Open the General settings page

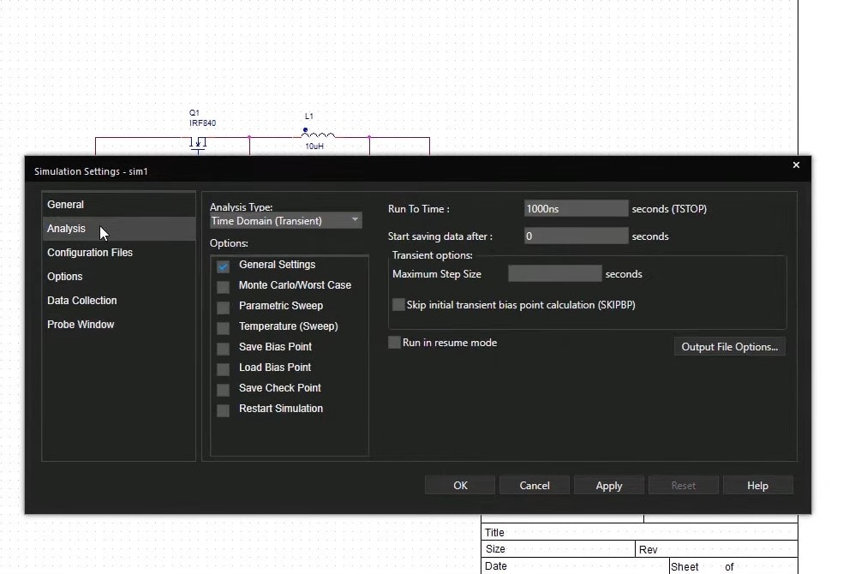[118, 205]
